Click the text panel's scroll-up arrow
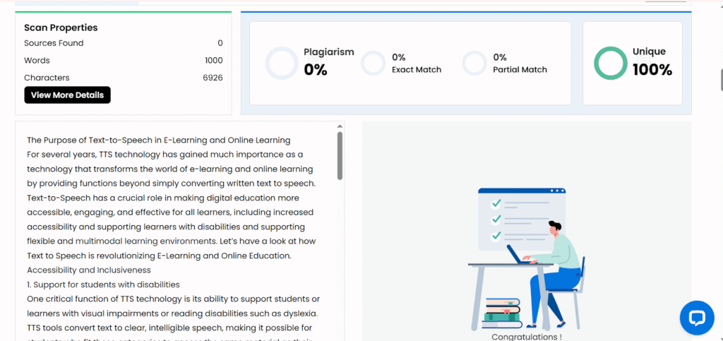This screenshot has height=341, width=723. [x=340, y=126]
